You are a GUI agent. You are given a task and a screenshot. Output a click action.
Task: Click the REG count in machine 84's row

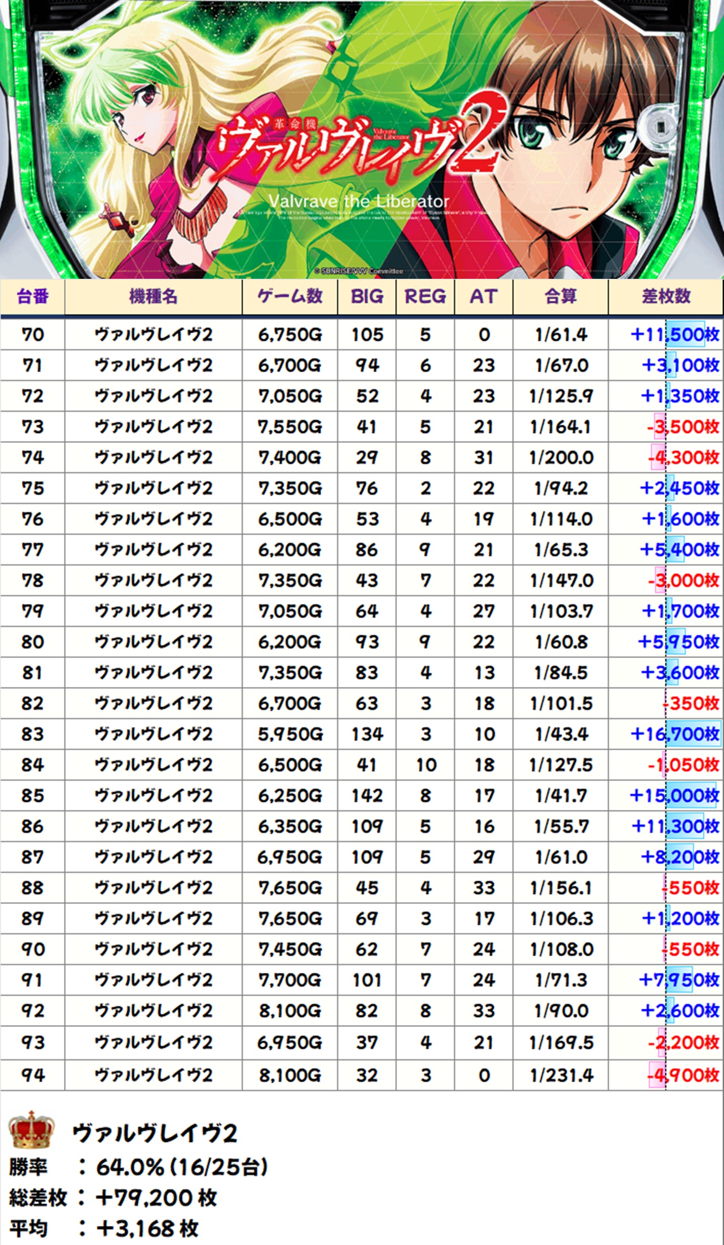tap(426, 765)
